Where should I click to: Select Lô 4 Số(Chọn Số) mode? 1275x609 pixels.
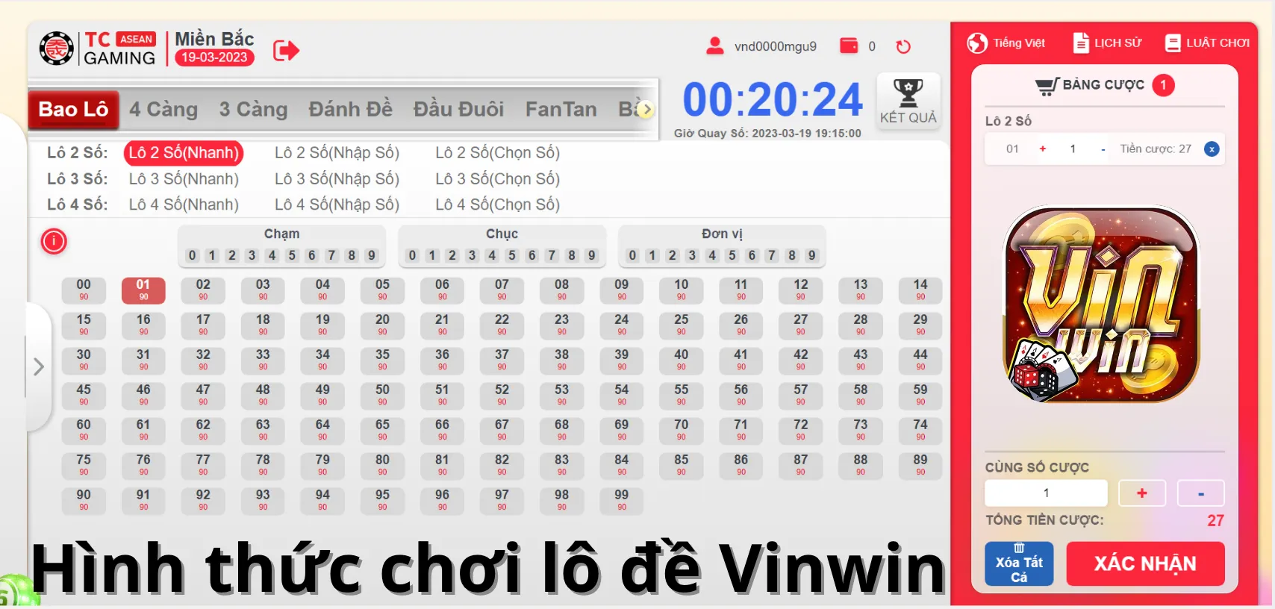click(497, 204)
